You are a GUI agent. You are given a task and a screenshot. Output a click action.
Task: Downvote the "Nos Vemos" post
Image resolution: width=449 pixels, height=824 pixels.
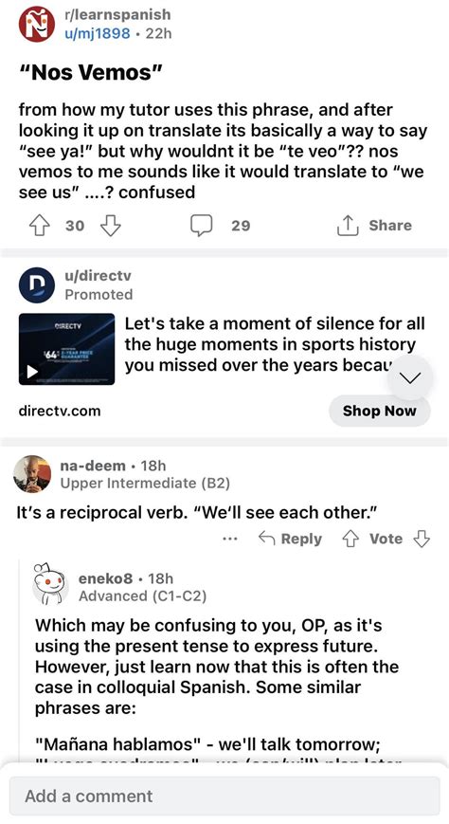pos(110,226)
